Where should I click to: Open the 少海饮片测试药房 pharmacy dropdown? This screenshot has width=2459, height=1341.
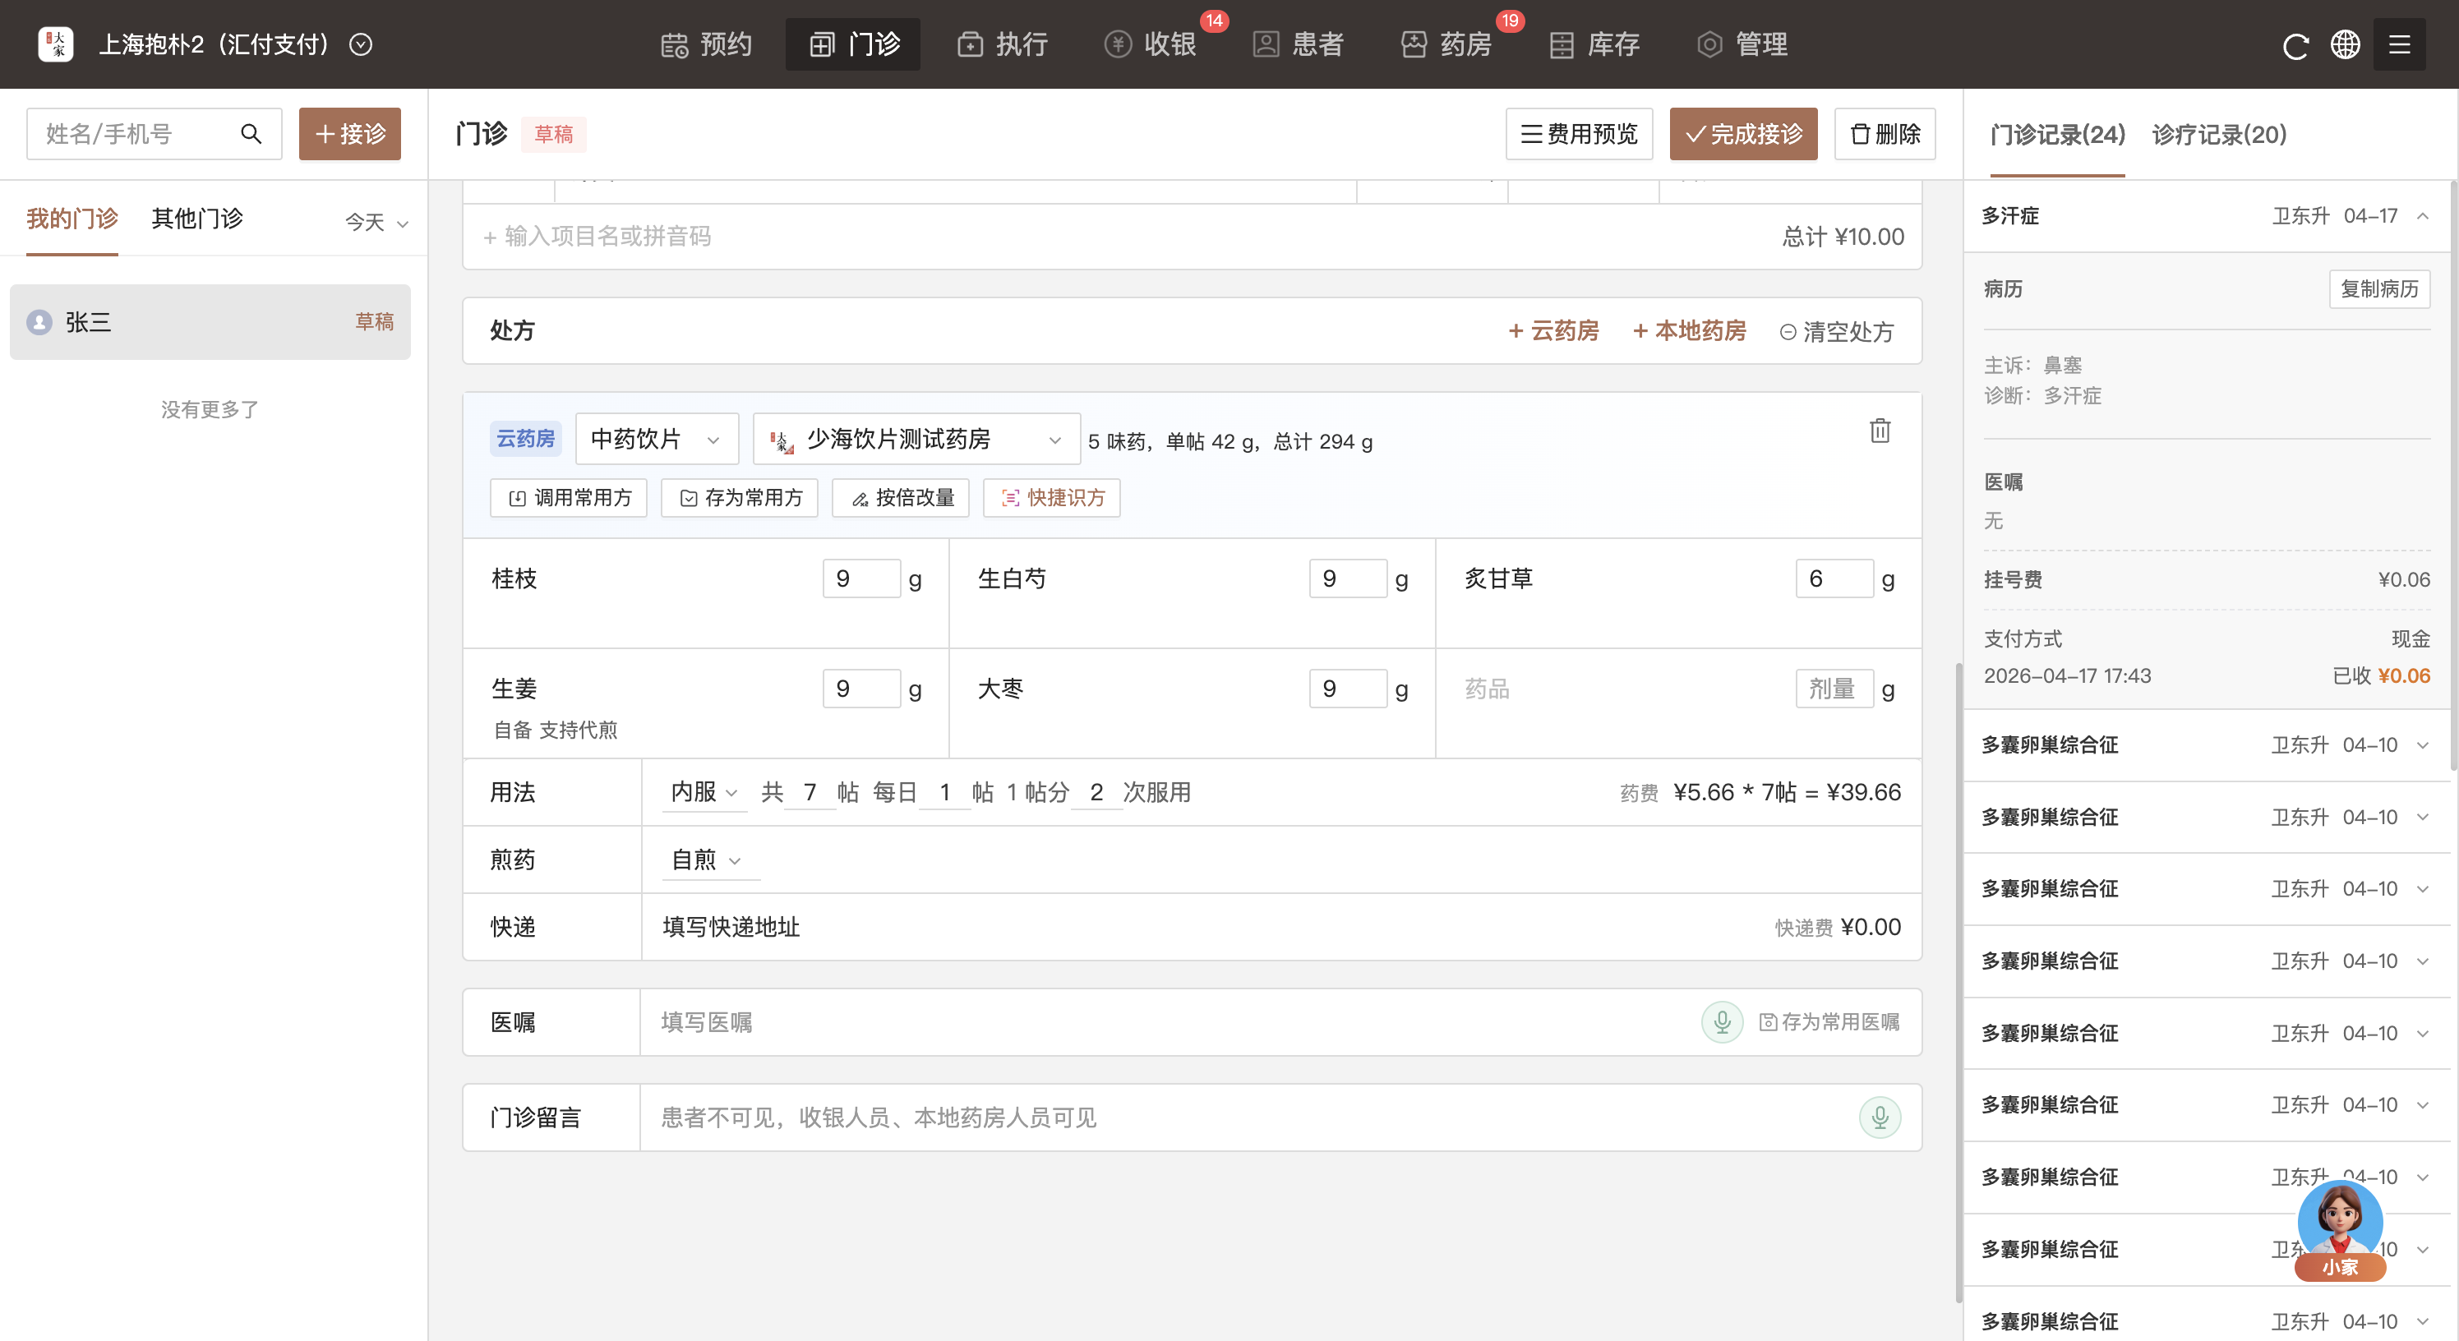[916, 439]
